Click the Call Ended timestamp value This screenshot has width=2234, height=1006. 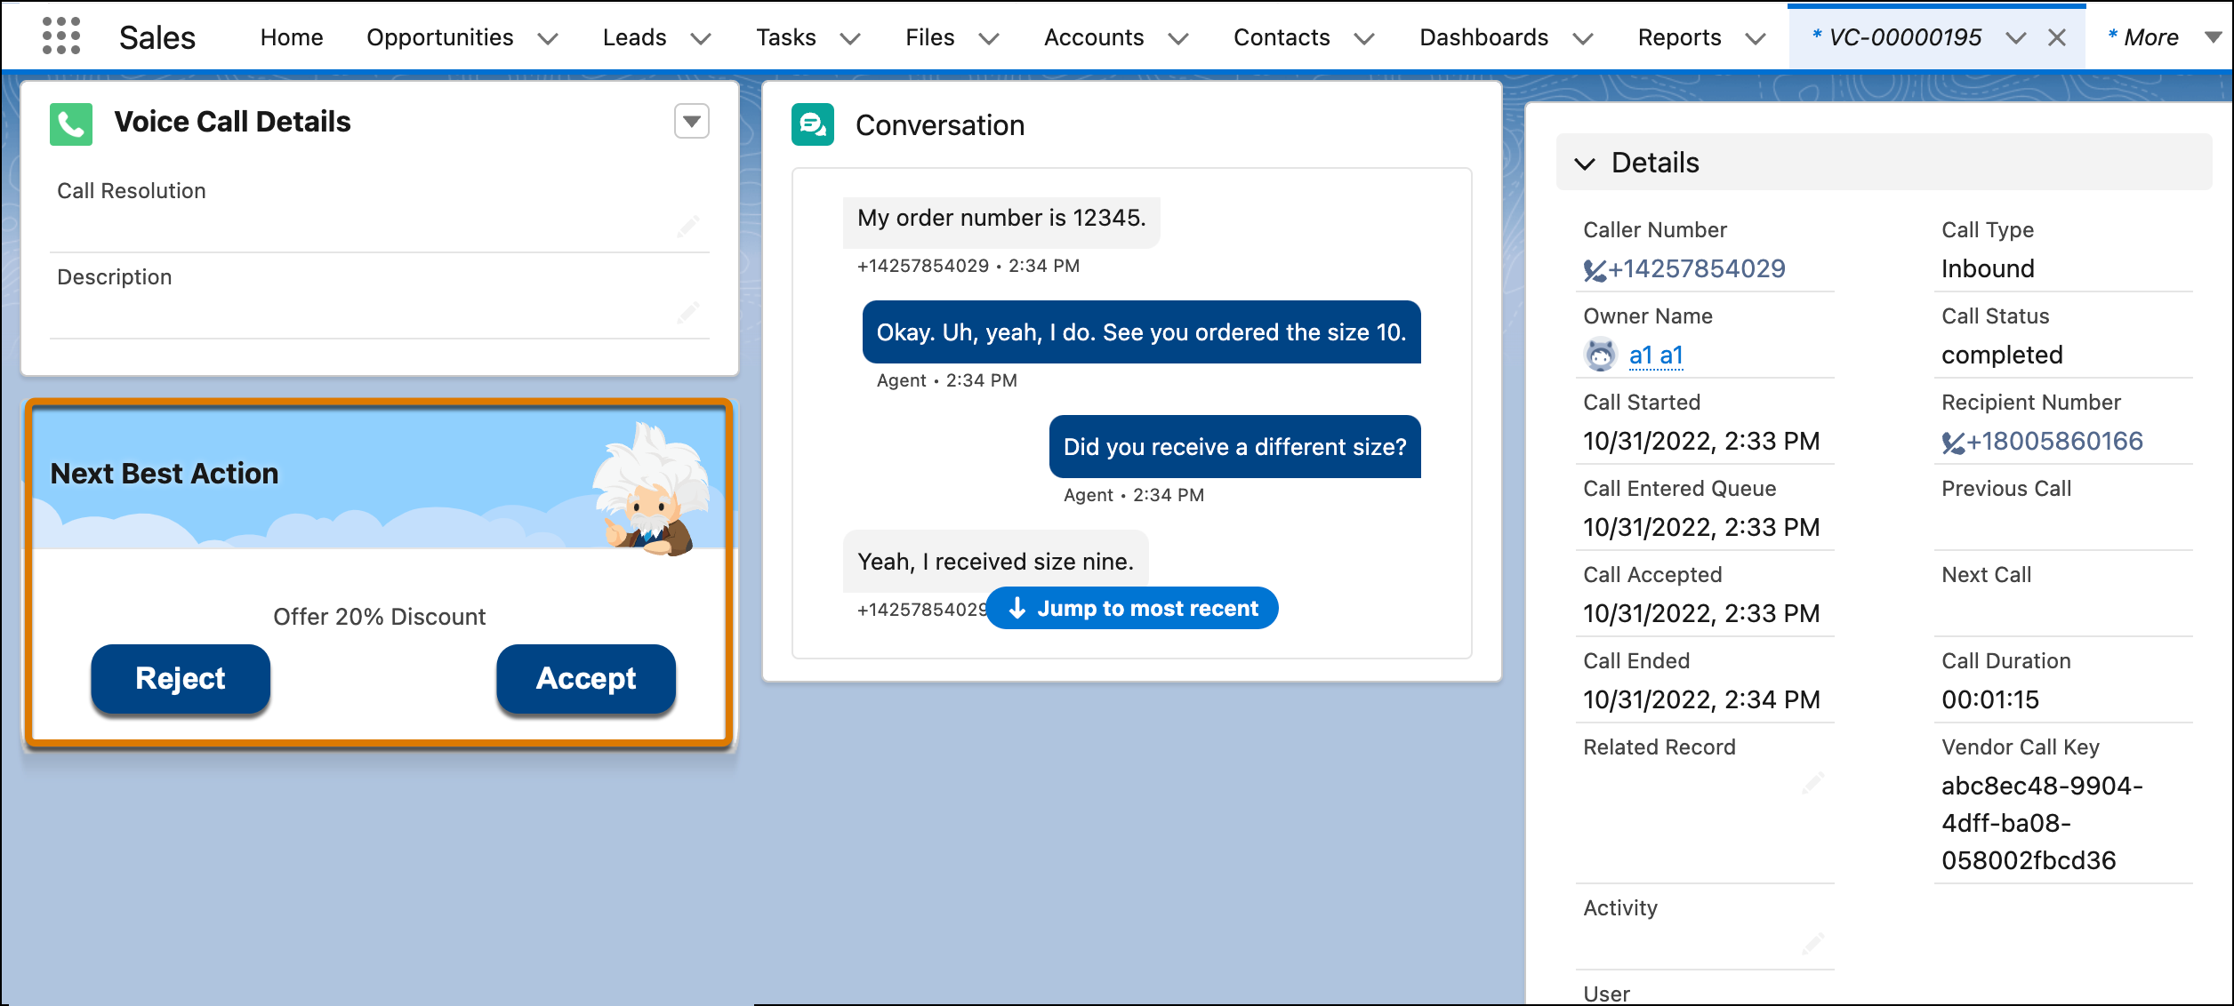1701,700
